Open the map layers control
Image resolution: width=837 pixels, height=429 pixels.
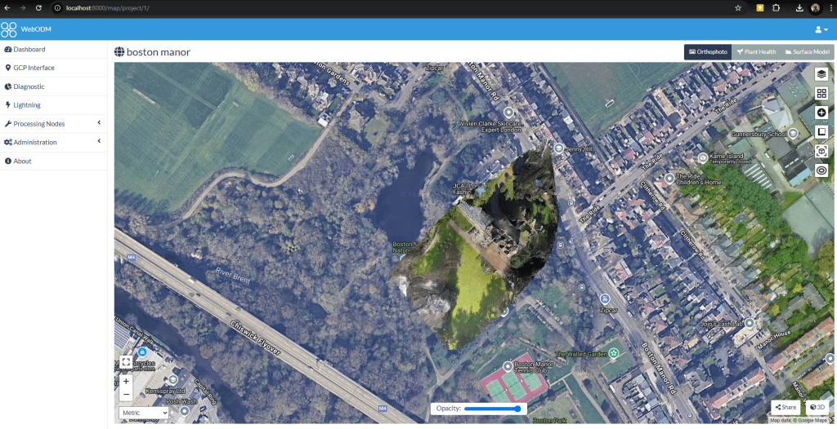click(821, 74)
